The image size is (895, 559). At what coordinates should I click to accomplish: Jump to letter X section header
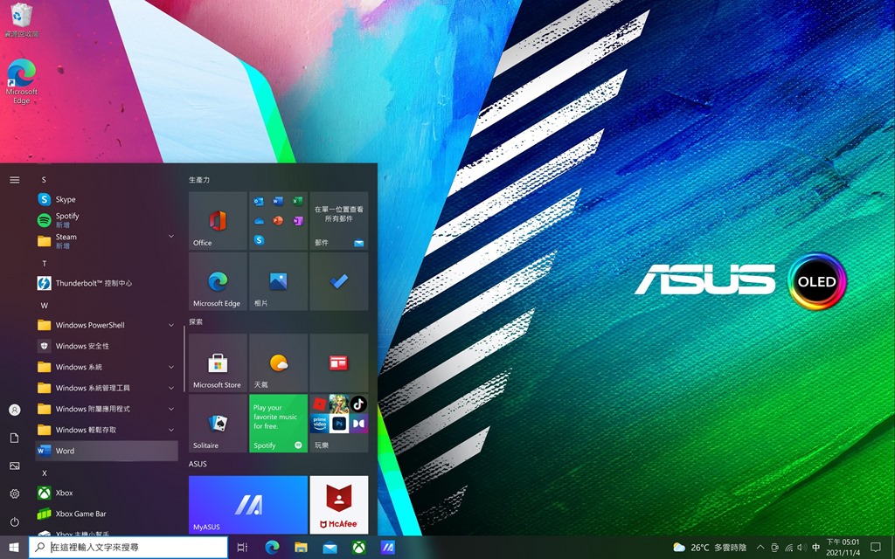(44, 473)
